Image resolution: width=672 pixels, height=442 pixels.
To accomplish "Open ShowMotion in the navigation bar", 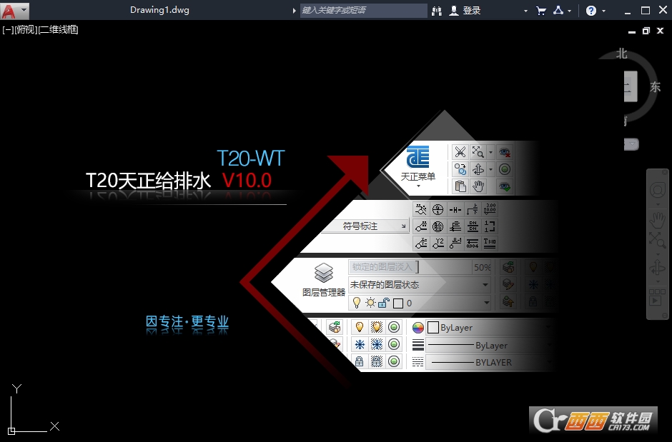I will click(658, 298).
